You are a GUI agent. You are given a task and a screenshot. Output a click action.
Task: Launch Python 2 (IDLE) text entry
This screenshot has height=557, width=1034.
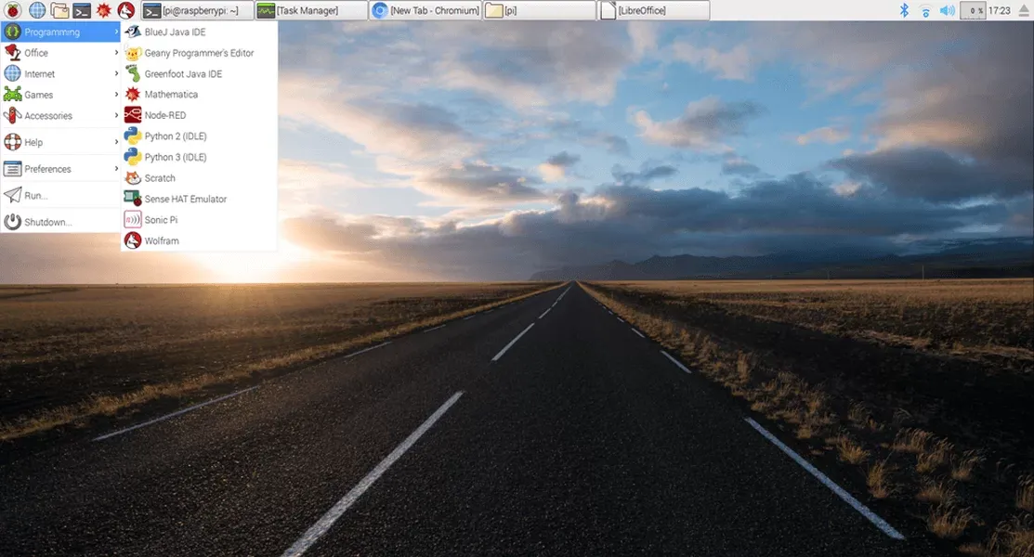(176, 136)
